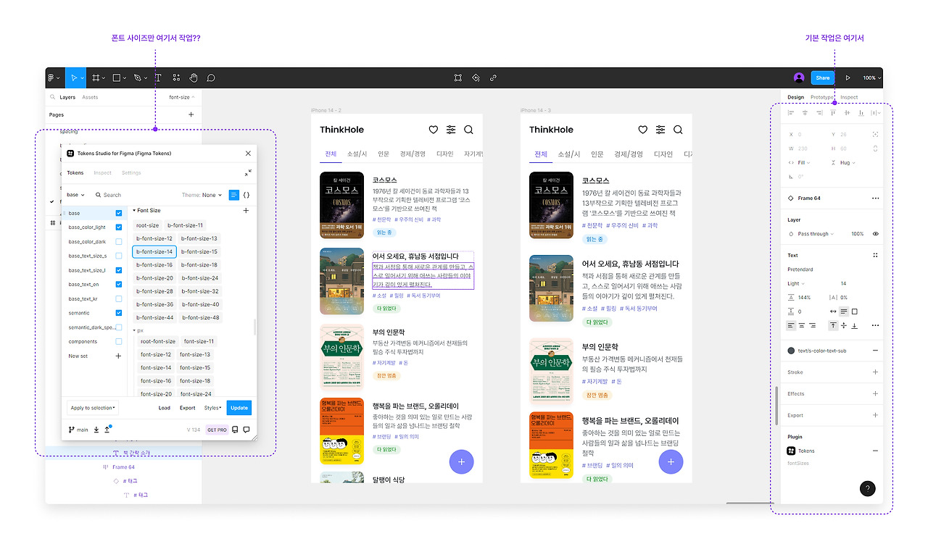
Task: Switch to the Assets tab
Action: coord(90,97)
